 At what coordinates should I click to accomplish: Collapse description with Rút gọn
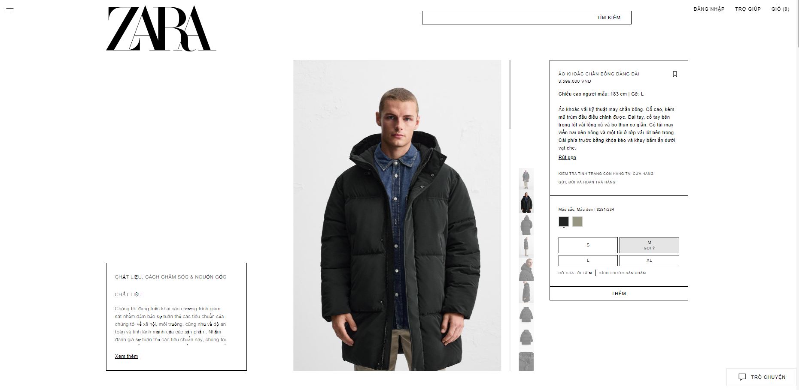567,157
